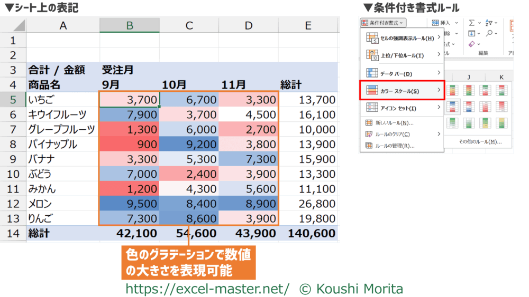Open the Find & Select magnifier tool

[x=488, y=33]
